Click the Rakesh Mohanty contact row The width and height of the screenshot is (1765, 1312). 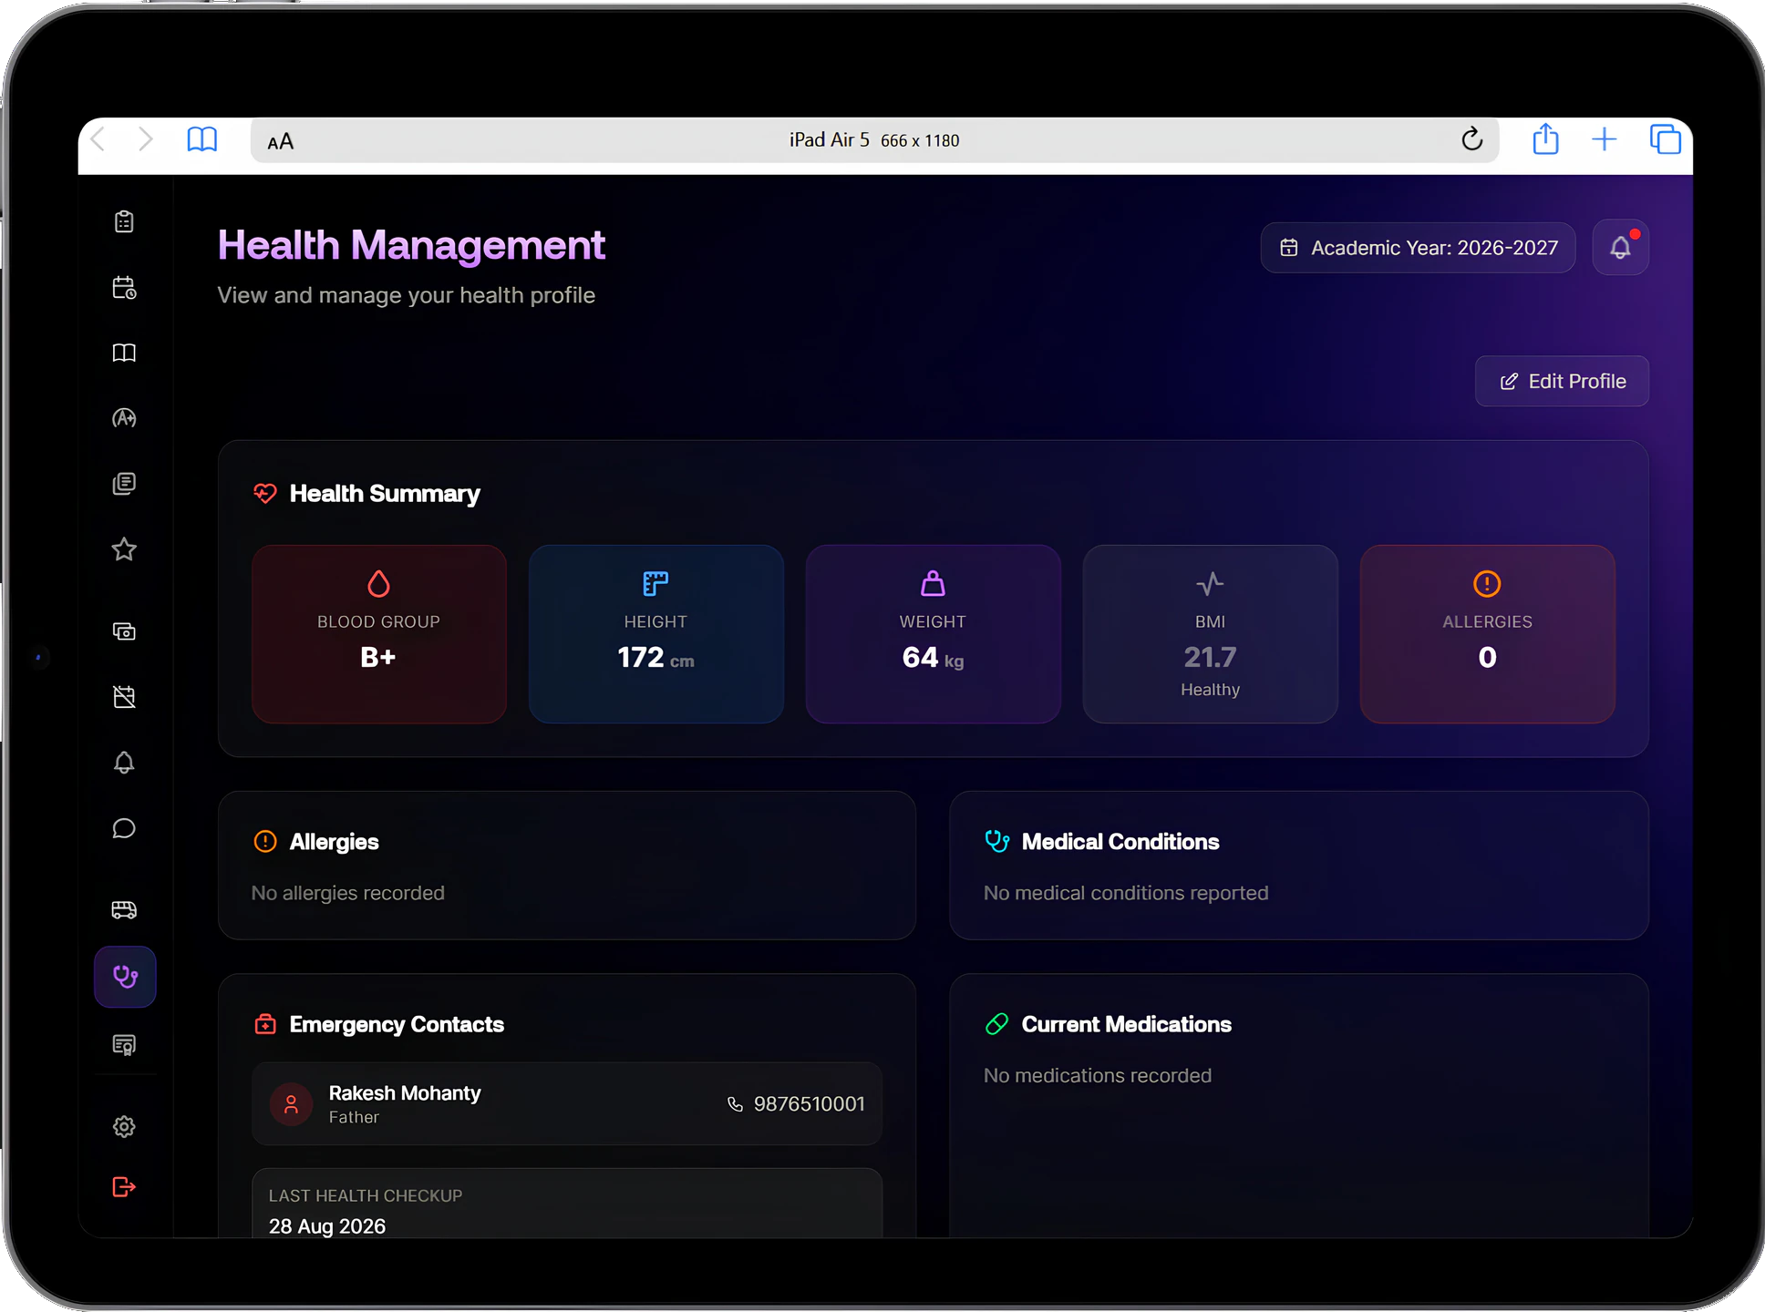[567, 1103]
